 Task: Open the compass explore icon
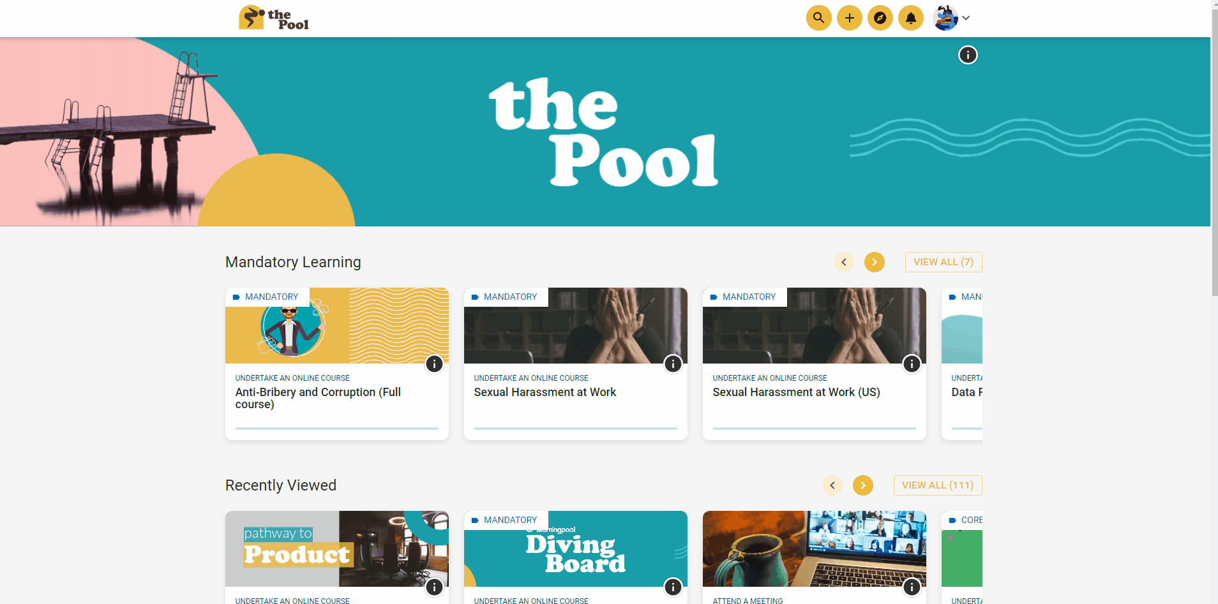tap(880, 18)
